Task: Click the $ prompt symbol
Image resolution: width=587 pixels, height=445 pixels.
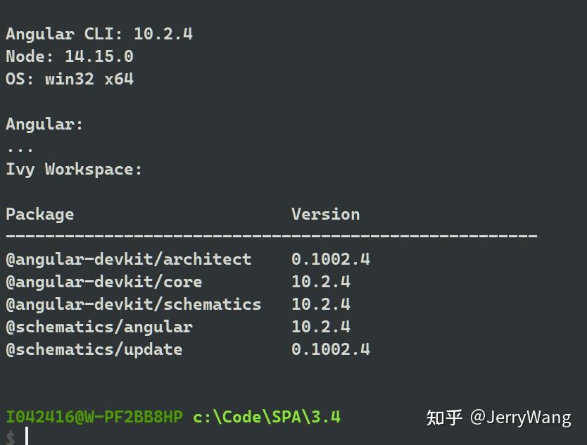Action: pyautogui.click(x=11, y=438)
